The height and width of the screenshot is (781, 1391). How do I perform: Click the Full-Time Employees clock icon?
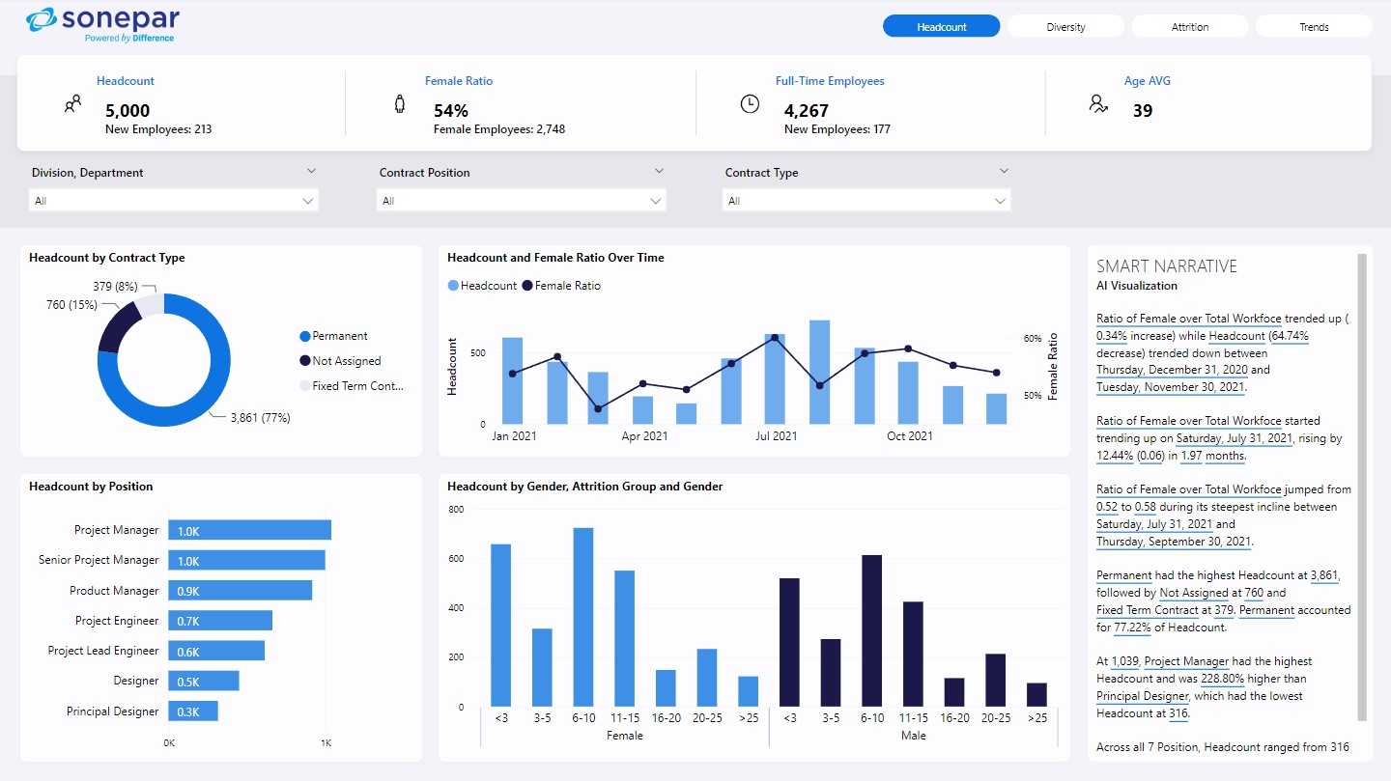(750, 104)
